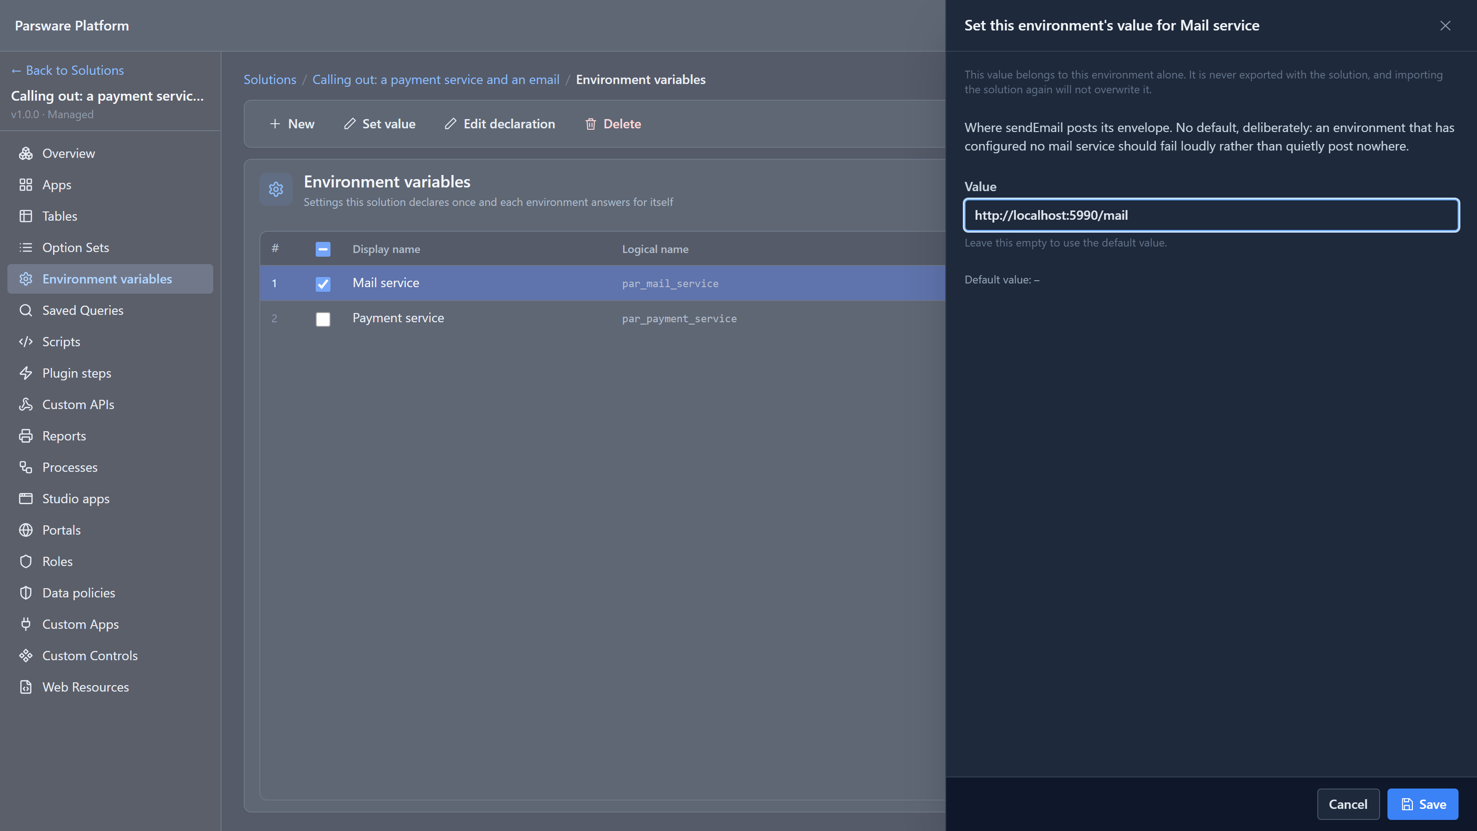
Task: Click the Reports printer icon
Action: coord(26,436)
